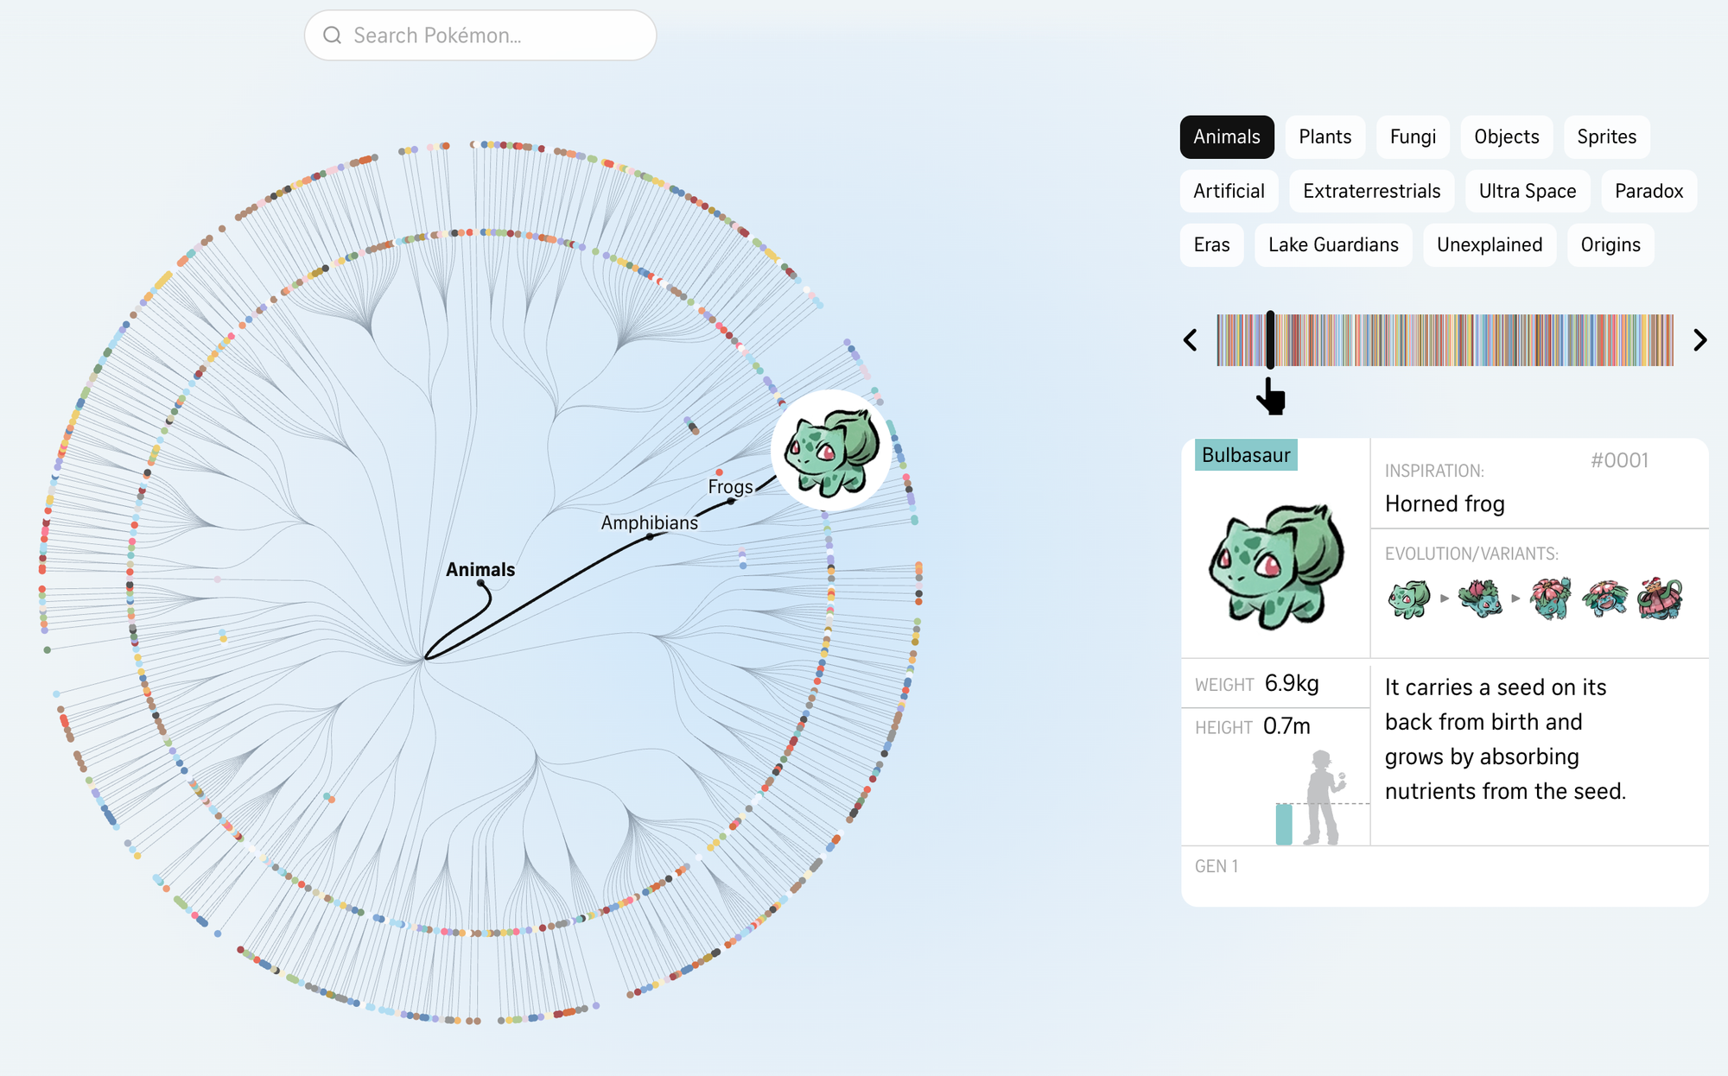1728x1076 pixels.
Task: Click the Bulbasaur bubble on radial tree
Action: [x=831, y=450]
